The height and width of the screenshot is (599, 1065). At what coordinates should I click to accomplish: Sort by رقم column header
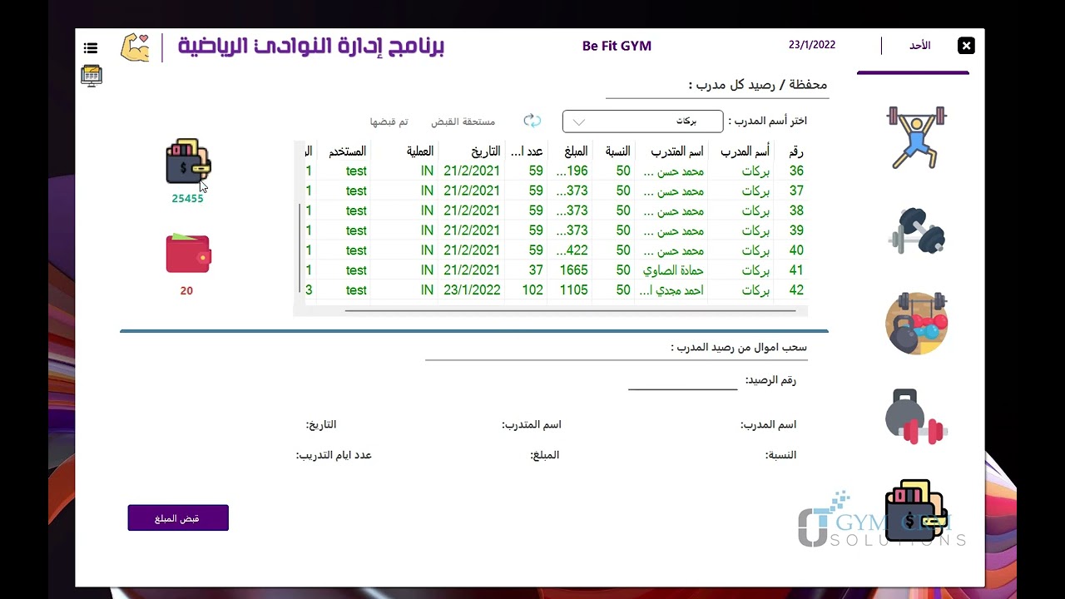[x=795, y=151]
